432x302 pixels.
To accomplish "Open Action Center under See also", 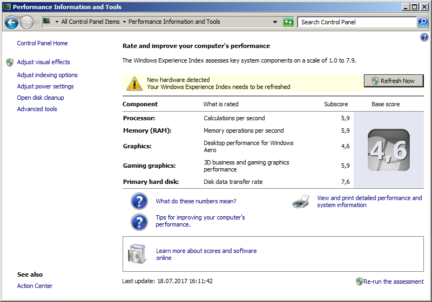I will click(35, 286).
